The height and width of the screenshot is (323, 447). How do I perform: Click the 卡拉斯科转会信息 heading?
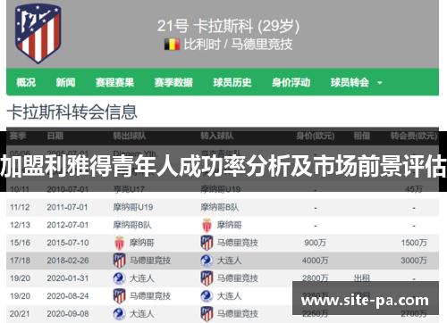point(72,112)
